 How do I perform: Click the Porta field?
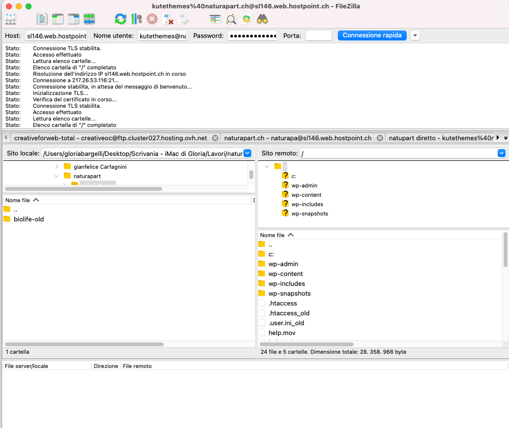pyautogui.click(x=319, y=36)
